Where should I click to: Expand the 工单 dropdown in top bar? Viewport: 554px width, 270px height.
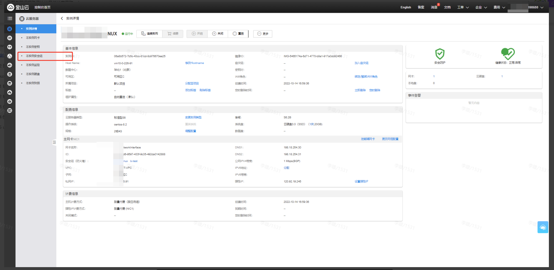coord(463,7)
